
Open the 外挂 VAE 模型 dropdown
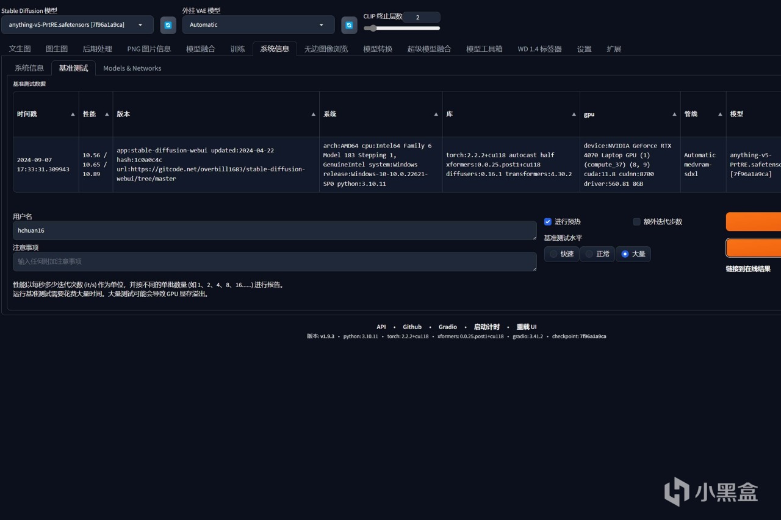(x=259, y=25)
